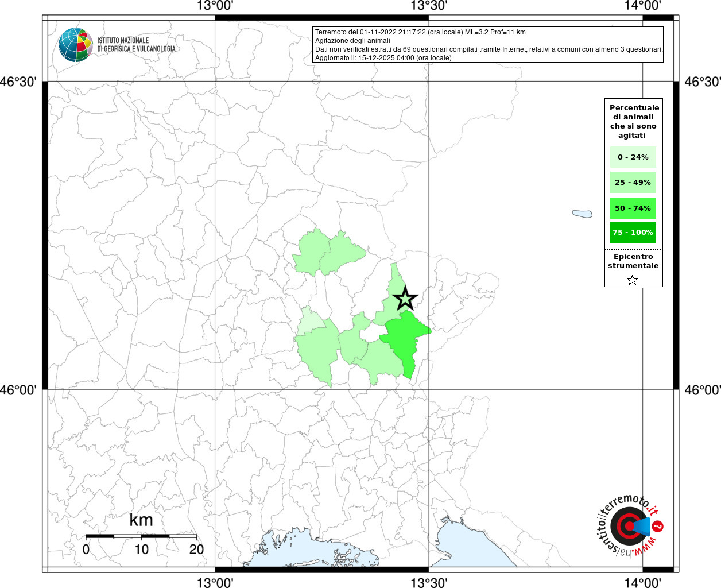
Task: Click 'ISTITUTO NAZIONALE DI GEOFISICA E VULCANOLOGIA' text
Action: click(136, 45)
